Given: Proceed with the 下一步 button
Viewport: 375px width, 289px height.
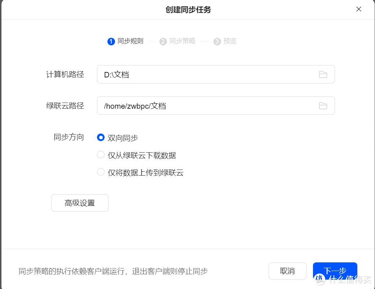Looking at the screenshot, I should [x=335, y=271].
